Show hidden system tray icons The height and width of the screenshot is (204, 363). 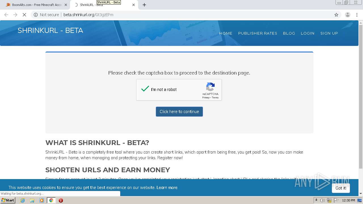click(316, 200)
